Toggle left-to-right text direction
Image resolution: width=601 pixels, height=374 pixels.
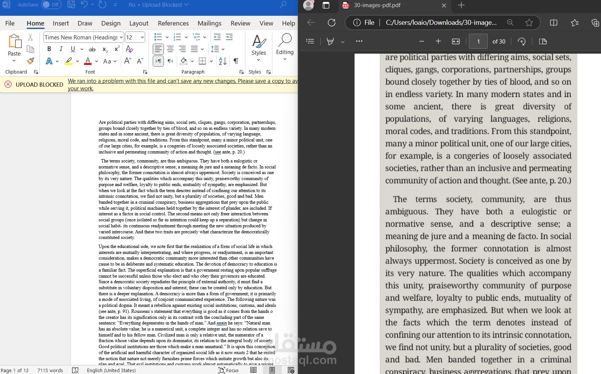coord(158,61)
